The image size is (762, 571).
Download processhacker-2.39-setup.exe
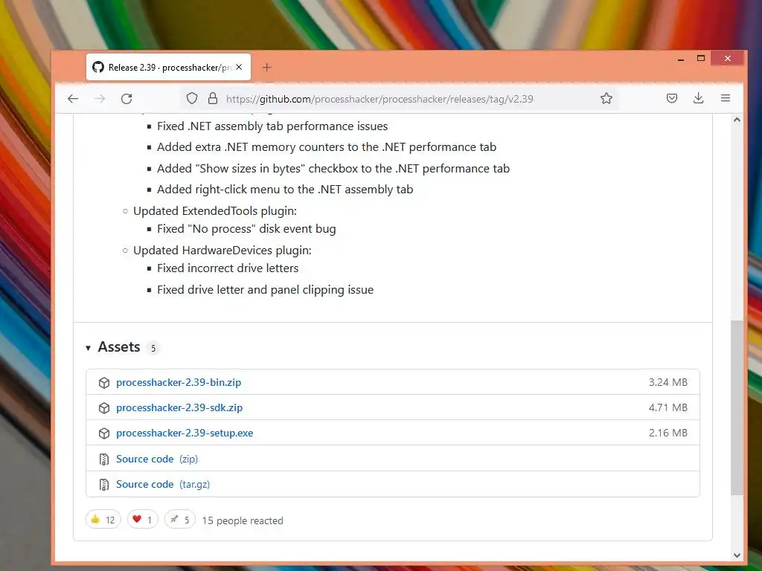click(x=185, y=433)
